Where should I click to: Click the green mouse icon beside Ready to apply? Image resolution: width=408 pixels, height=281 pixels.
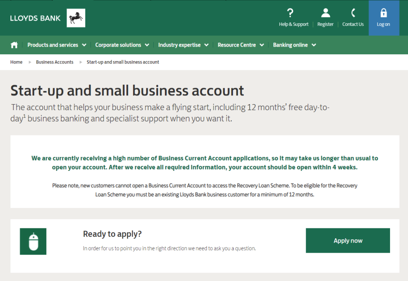(x=33, y=241)
